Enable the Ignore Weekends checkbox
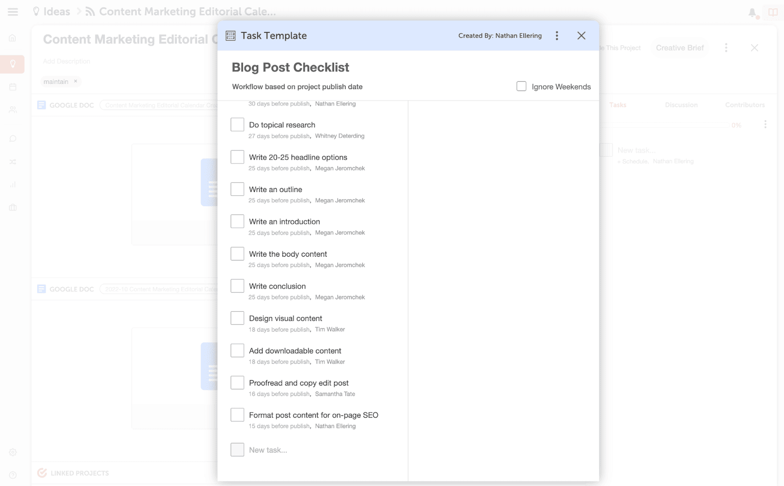 tap(521, 86)
